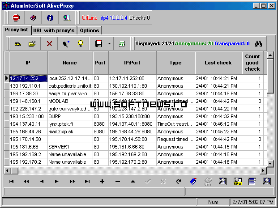Image resolution: width=278 pixels, height=208 pixels.
Task: Click the red X delete icon
Action: click(x=49, y=43)
